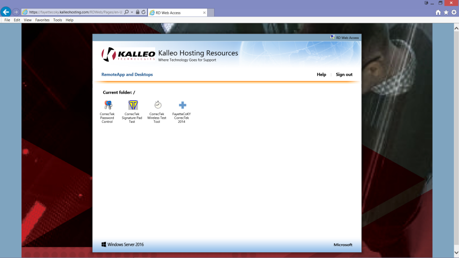Click the Microsoft footer text
Viewport: 459px width, 258px height.
coord(343,245)
